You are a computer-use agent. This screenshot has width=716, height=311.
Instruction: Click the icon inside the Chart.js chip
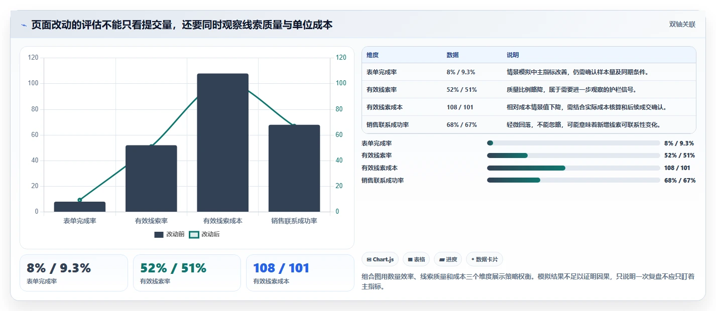(370, 260)
